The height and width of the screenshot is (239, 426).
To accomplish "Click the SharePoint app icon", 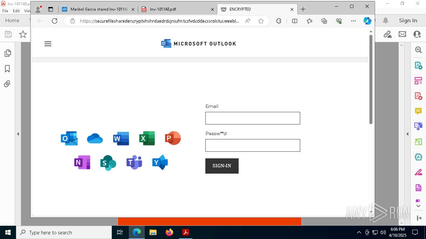I will click(x=108, y=163).
